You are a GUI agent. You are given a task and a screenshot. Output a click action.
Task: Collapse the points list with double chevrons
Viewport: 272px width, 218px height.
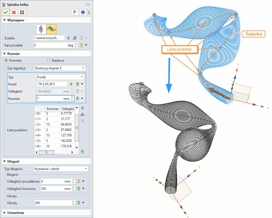click(82, 108)
